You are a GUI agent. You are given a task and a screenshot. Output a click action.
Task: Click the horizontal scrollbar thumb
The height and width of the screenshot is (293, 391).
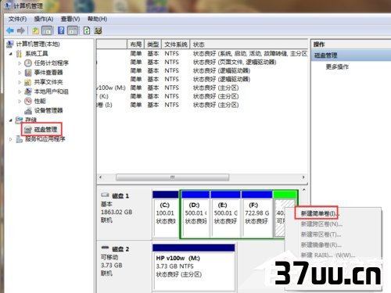(x=172, y=177)
